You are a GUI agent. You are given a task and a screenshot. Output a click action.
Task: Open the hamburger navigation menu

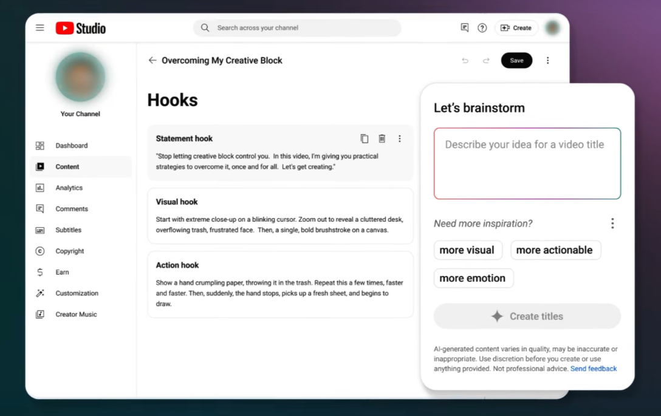(x=40, y=28)
